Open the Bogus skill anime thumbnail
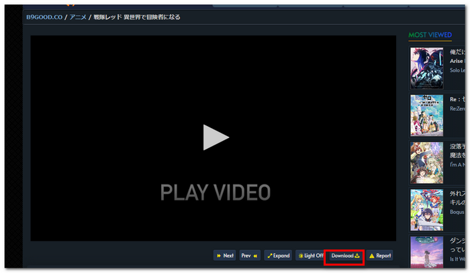Image resolution: width=470 pixels, height=273 pixels. (427, 210)
